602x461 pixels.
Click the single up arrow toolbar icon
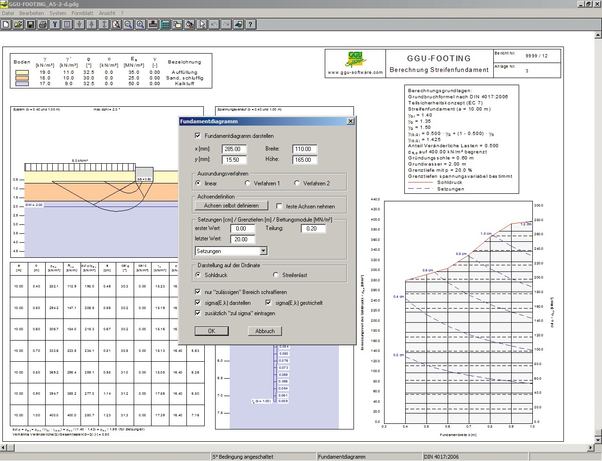click(92, 24)
